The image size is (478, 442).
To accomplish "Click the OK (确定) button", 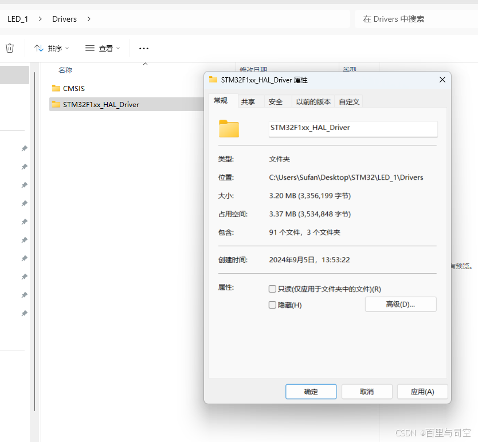I will pyautogui.click(x=311, y=392).
